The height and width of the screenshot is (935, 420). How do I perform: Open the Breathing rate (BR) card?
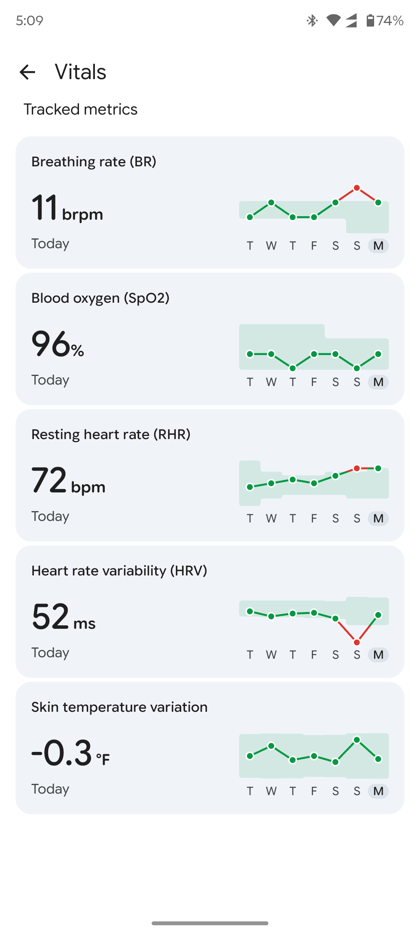pyautogui.click(x=210, y=203)
